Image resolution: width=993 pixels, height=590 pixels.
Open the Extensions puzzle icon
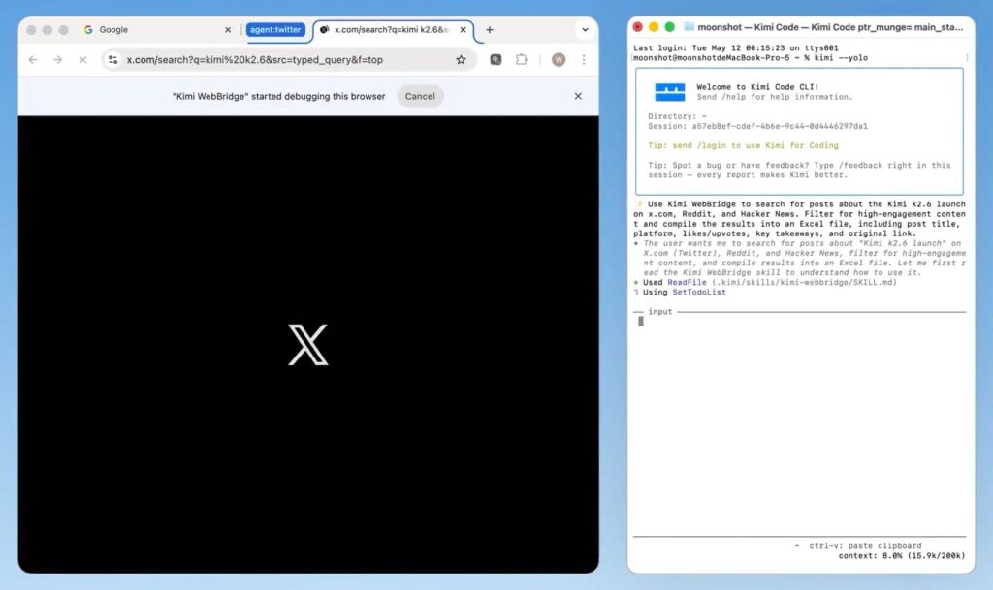point(521,59)
